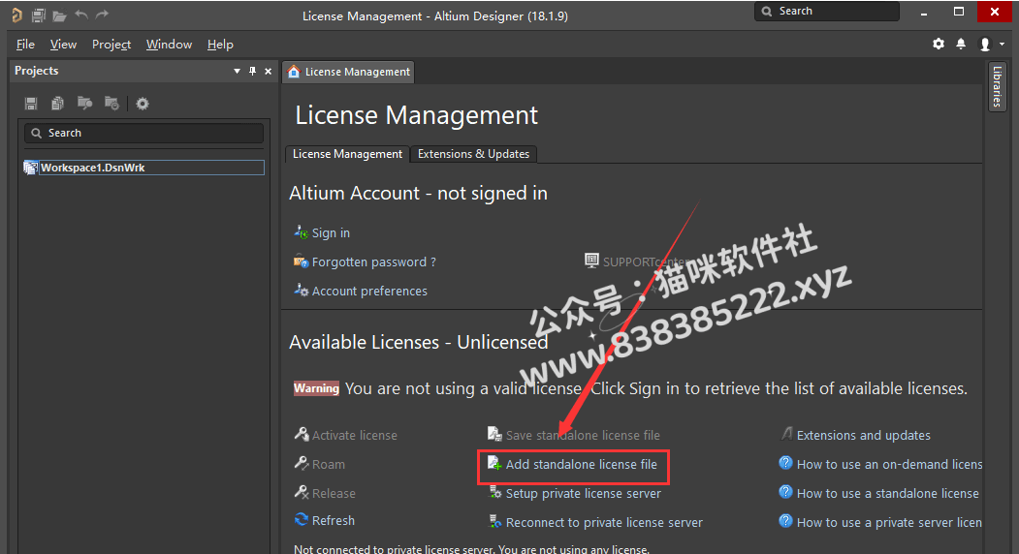This screenshot has height=554, width=1019.
Task: Open Account preferences link
Action: 369,291
